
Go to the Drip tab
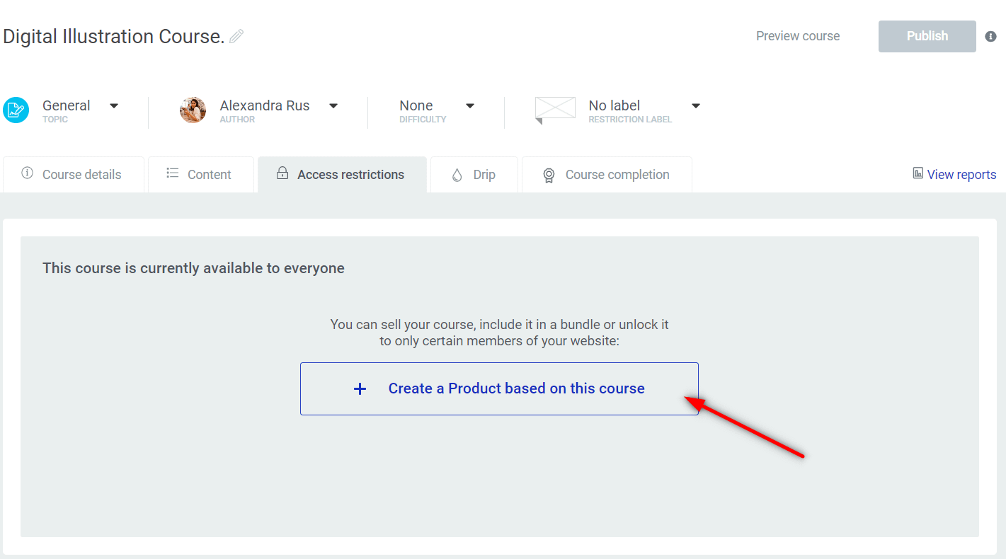[474, 175]
